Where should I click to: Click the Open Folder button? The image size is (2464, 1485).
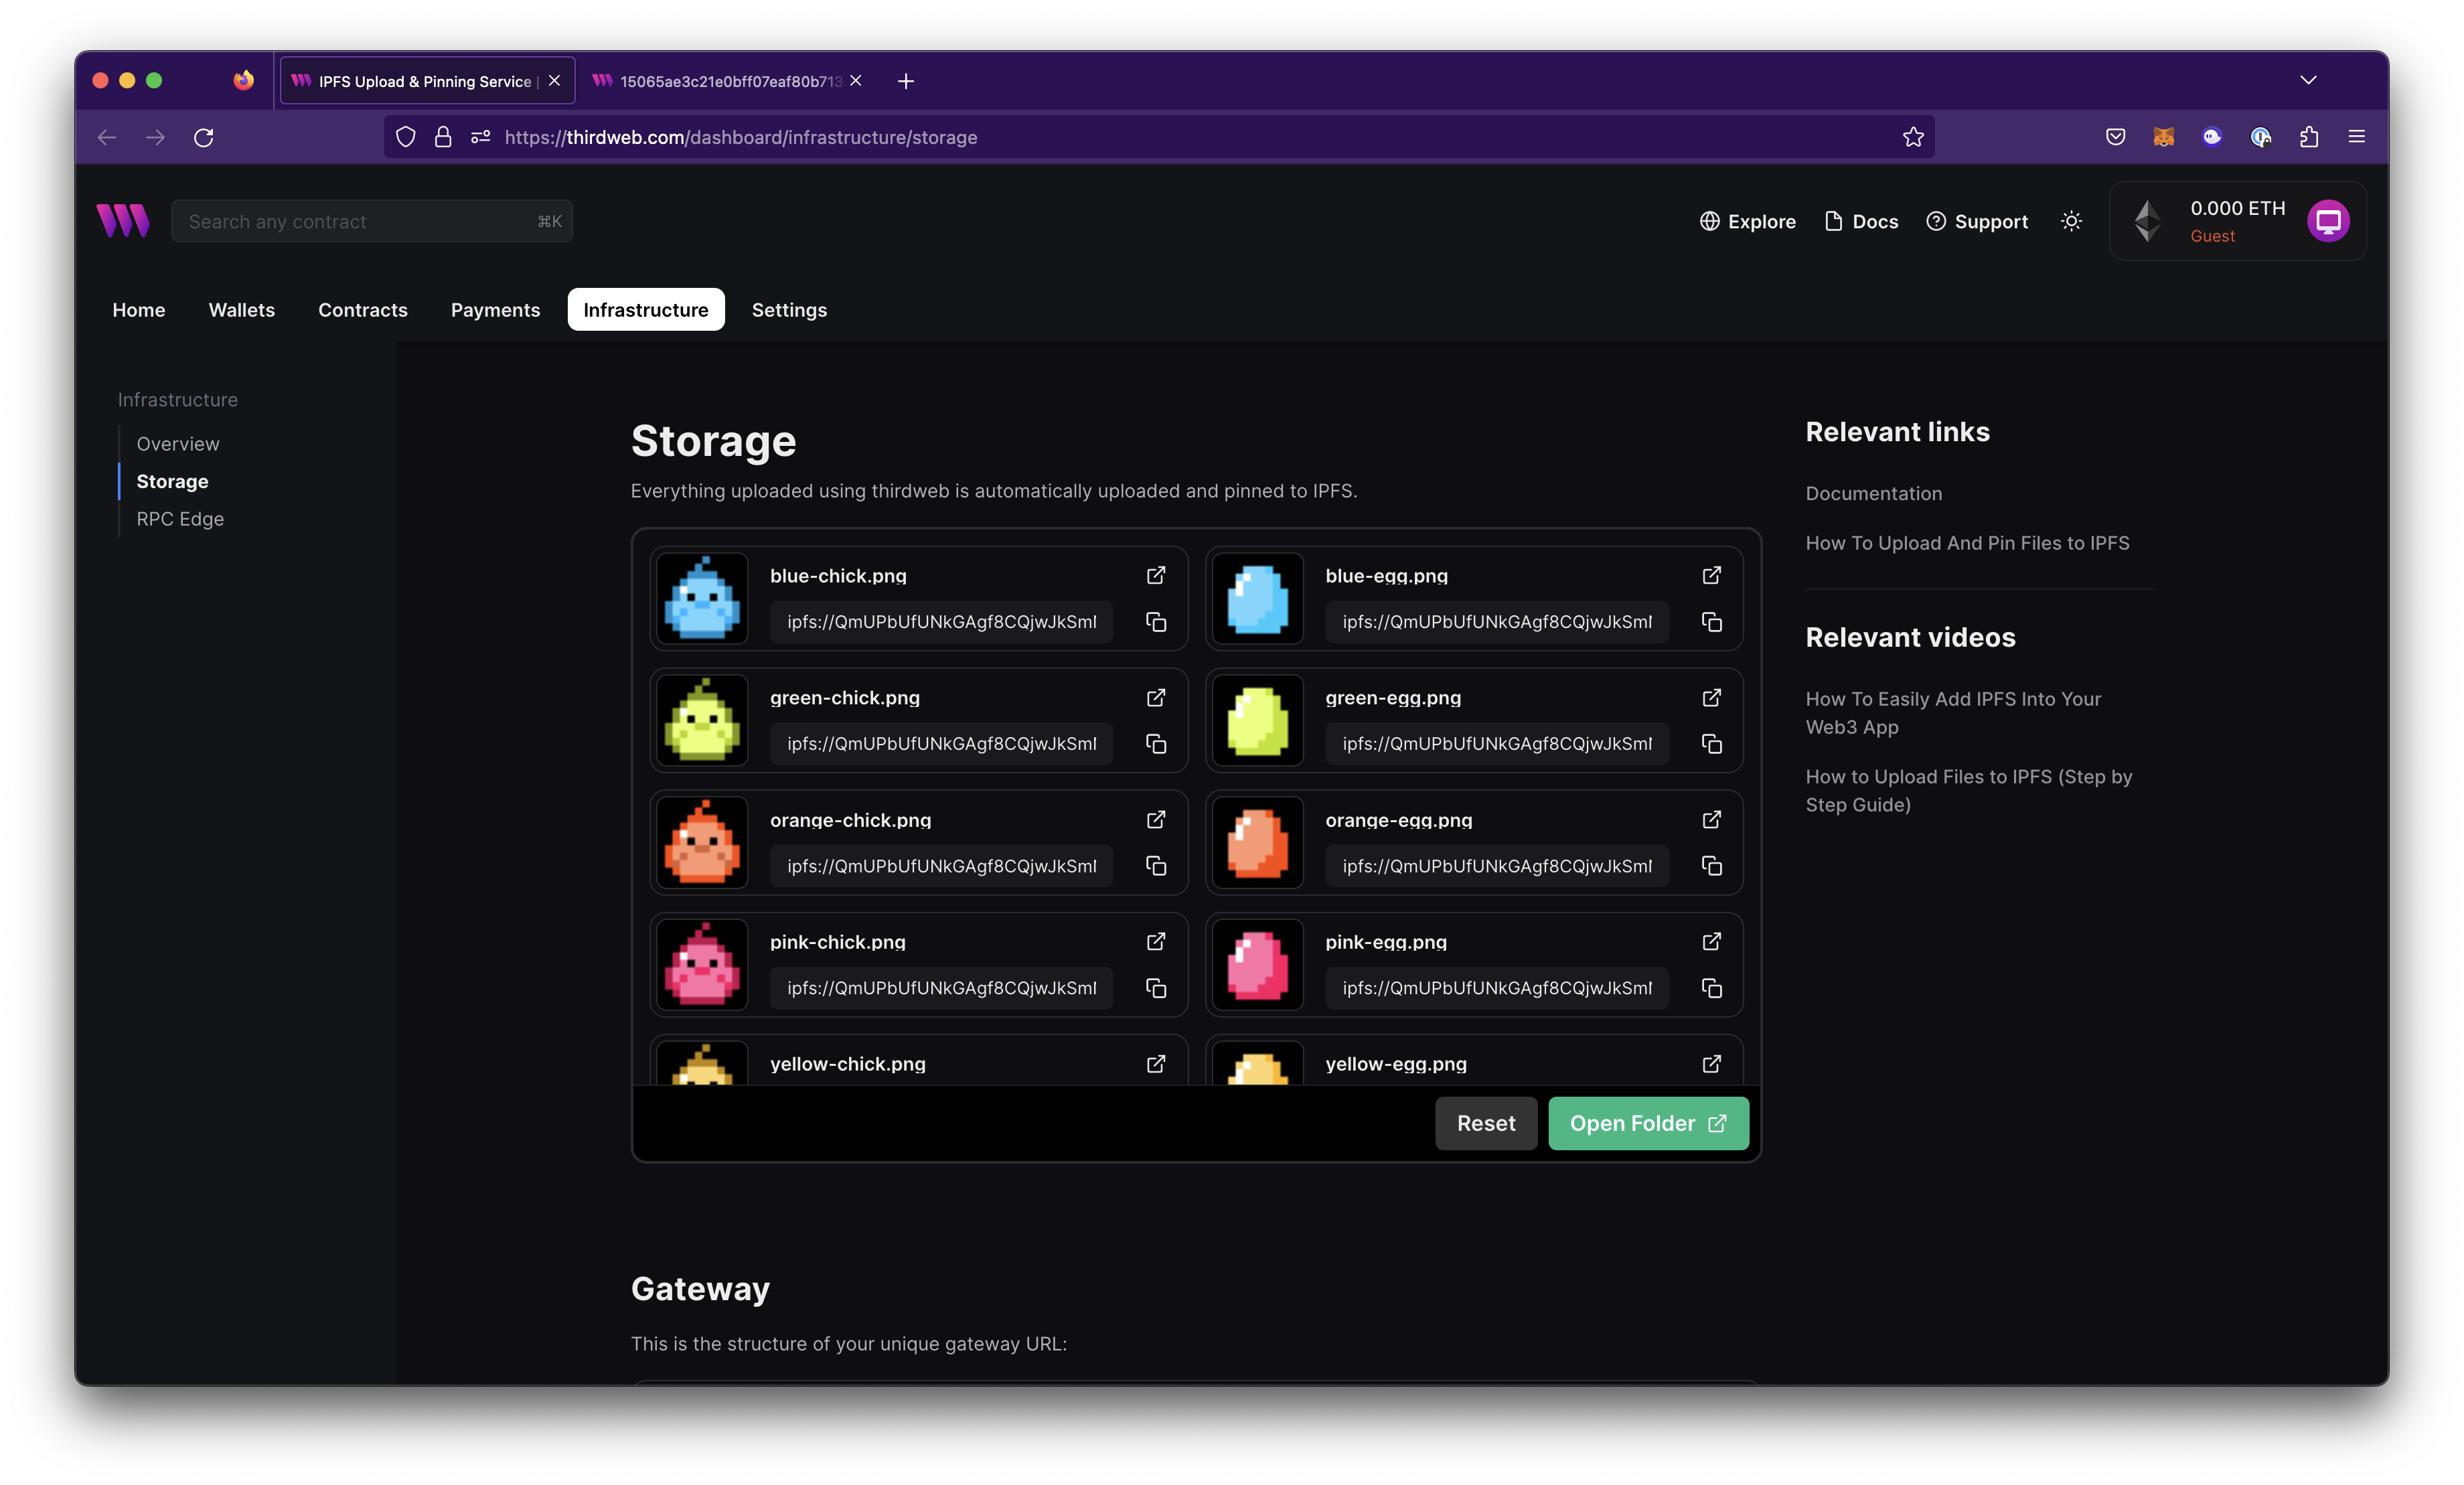coord(1647,1123)
